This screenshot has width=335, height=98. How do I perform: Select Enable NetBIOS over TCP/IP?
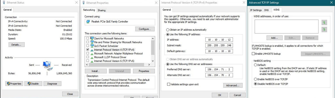pyautogui.click(x=256, y=79)
